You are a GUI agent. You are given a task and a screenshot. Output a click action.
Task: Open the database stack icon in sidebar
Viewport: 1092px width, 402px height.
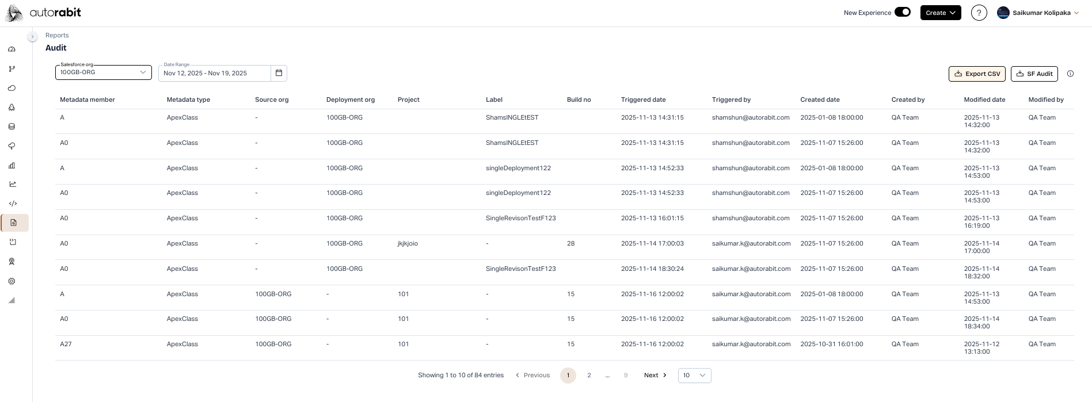pos(12,127)
